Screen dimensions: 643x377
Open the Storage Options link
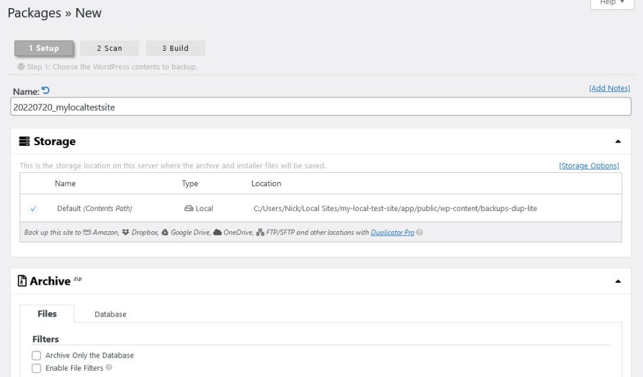tap(589, 166)
